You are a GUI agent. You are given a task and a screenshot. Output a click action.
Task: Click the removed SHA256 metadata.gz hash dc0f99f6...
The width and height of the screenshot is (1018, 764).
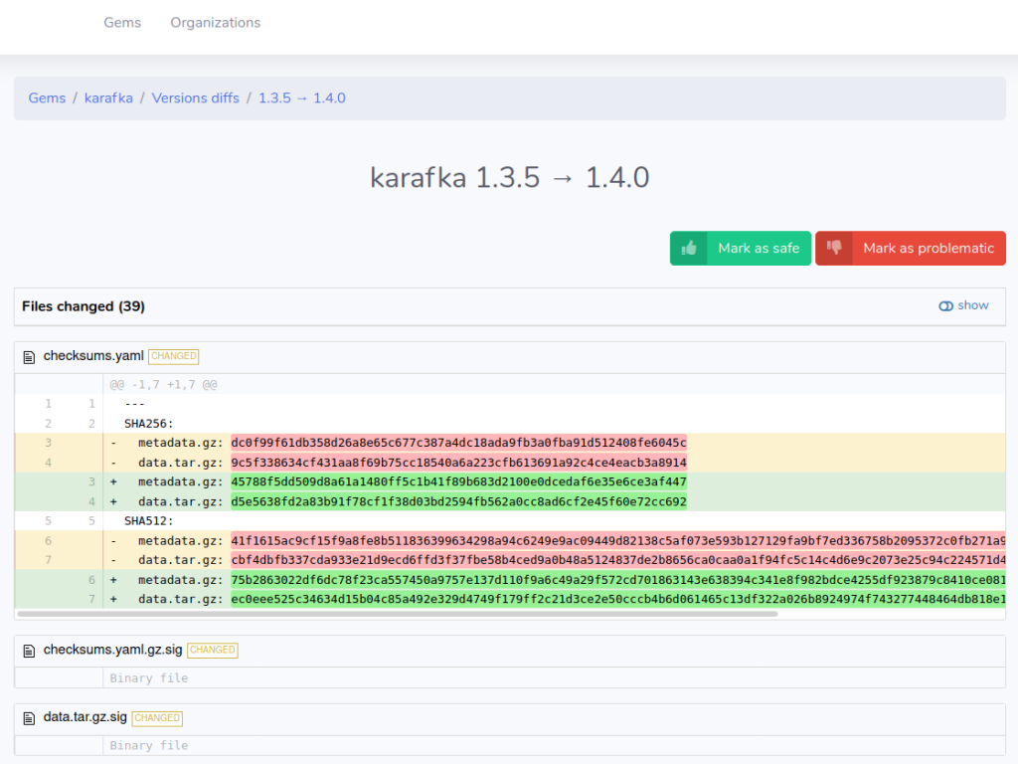point(458,443)
